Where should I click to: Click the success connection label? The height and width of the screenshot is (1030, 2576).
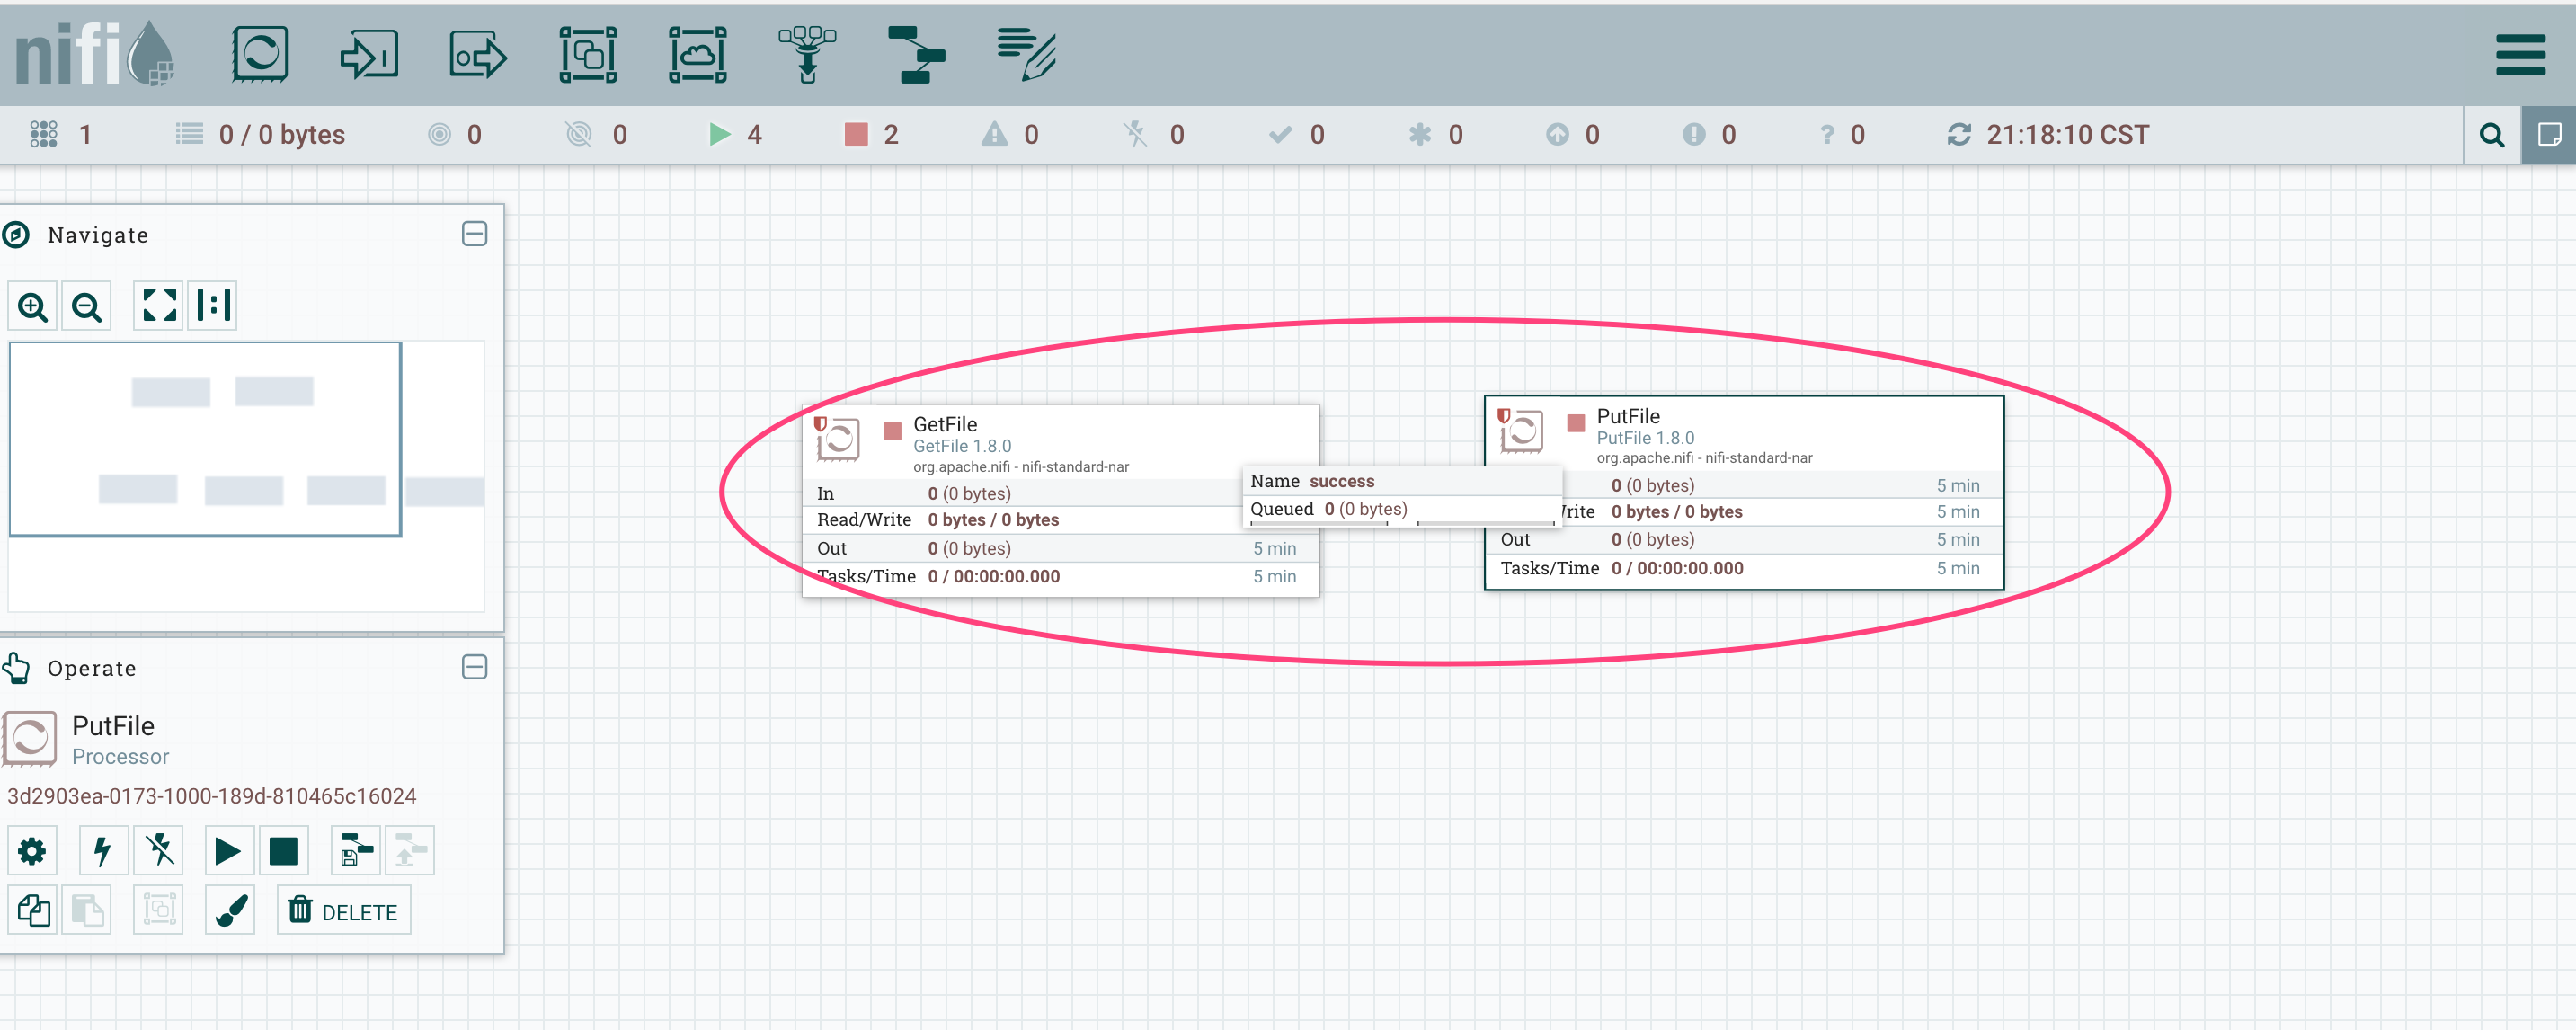(1342, 481)
